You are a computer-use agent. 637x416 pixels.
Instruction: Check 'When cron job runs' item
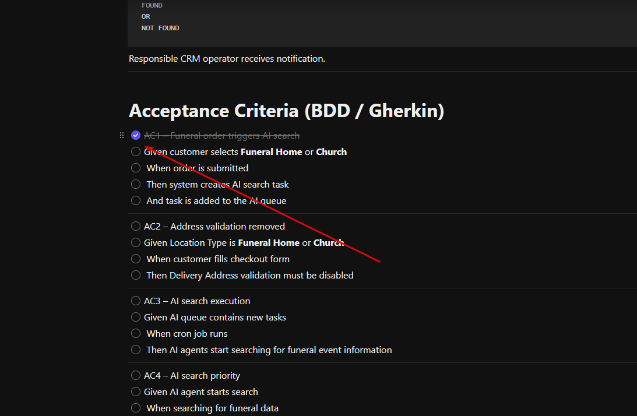[x=136, y=333]
